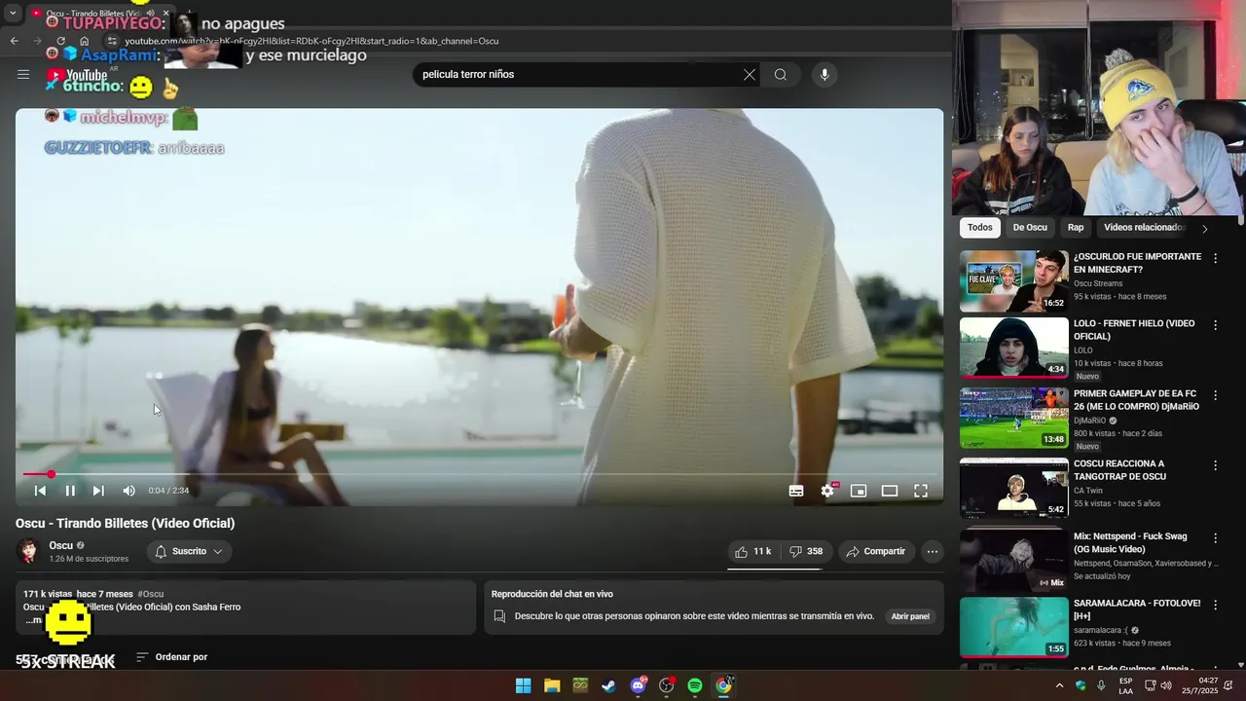Viewport: 1246px width, 701px height.
Task: Open options for EA FC 26 gameplay video
Action: (1215, 395)
